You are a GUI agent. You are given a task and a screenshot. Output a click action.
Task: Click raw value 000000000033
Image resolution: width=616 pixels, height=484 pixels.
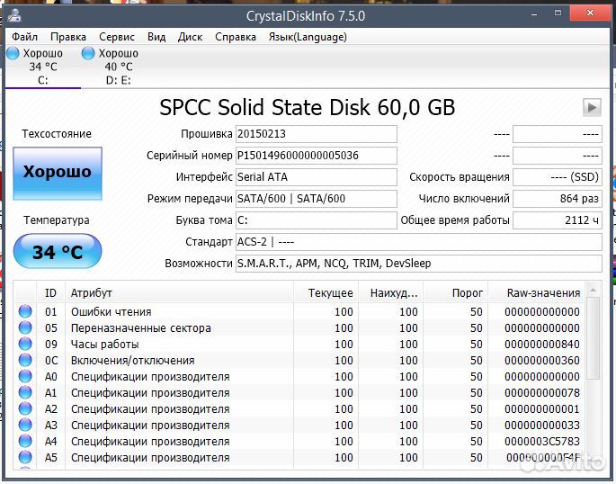point(541,426)
